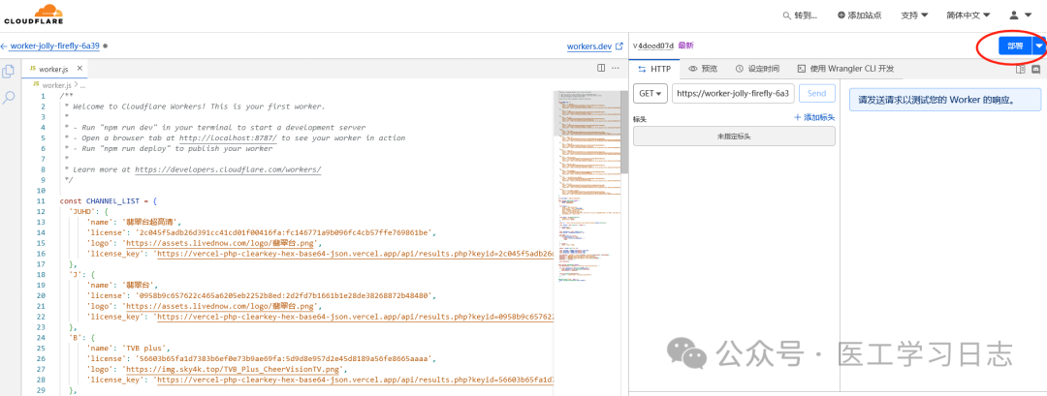Click the developers.cloudflare.com/workers link in code
Viewport: 1047px width, 396px height.
[x=228, y=170]
